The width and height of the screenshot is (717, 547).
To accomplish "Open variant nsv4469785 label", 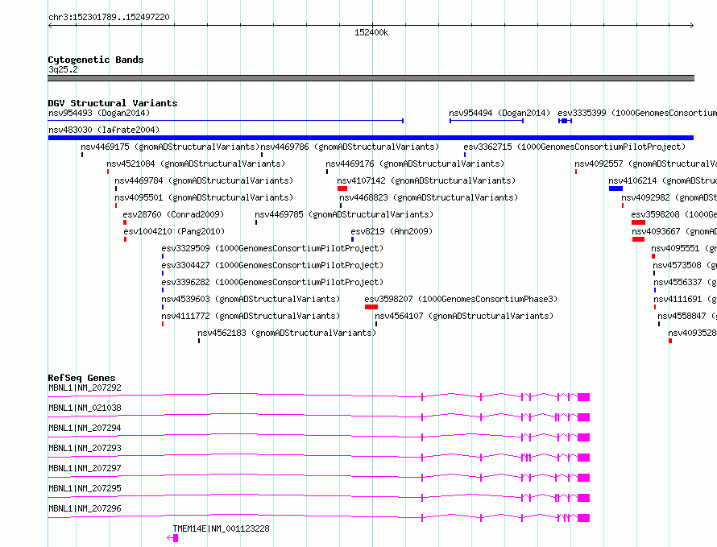I will pyautogui.click(x=344, y=214).
